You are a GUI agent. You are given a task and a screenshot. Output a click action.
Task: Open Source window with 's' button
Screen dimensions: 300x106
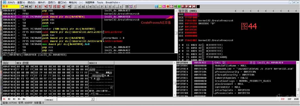[121, 6]
